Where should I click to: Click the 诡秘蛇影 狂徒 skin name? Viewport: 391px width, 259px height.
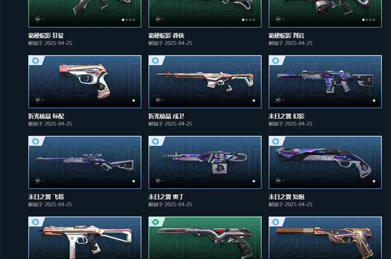tap(46, 35)
